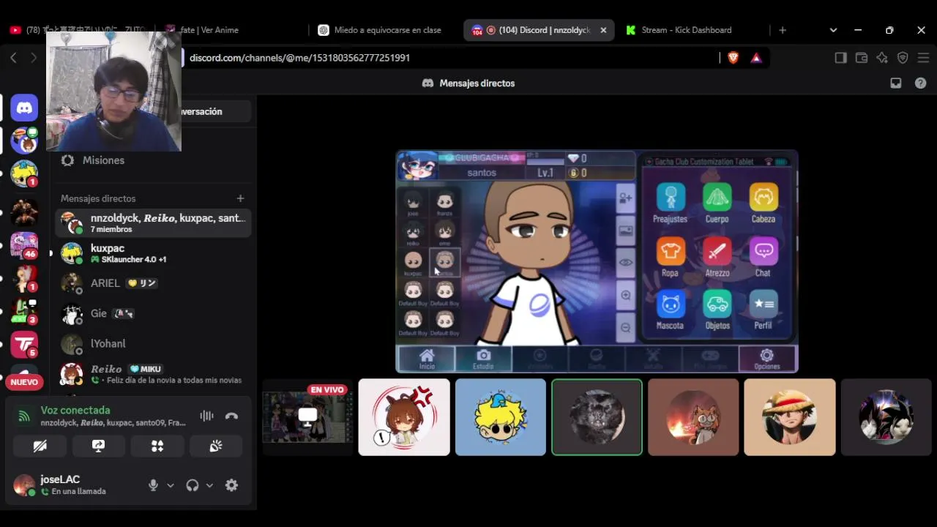Zoom out on the Gacha character

click(625, 327)
